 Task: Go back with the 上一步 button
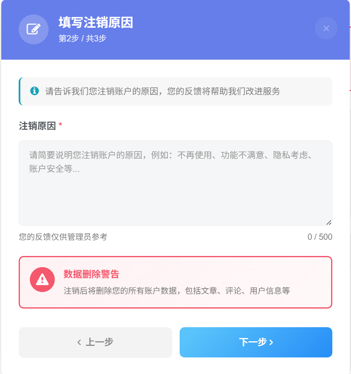[95, 342]
